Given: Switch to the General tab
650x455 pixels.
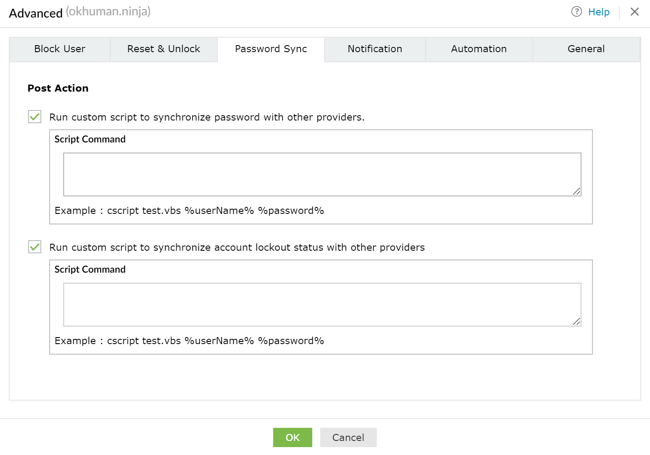Looking at the screenshot, I should click(586, 49).
